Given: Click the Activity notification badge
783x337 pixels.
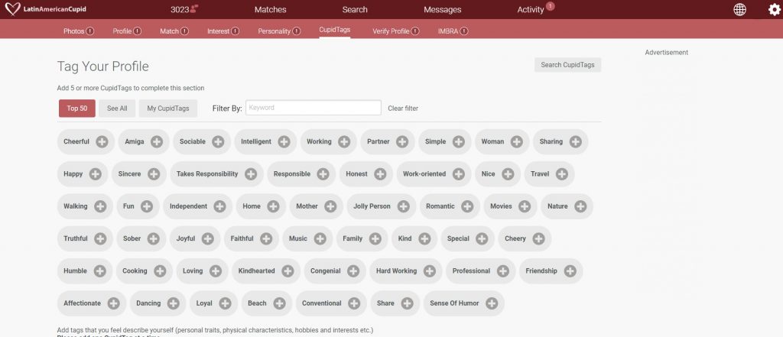Looking at the screenshot, I should point(551,6).
